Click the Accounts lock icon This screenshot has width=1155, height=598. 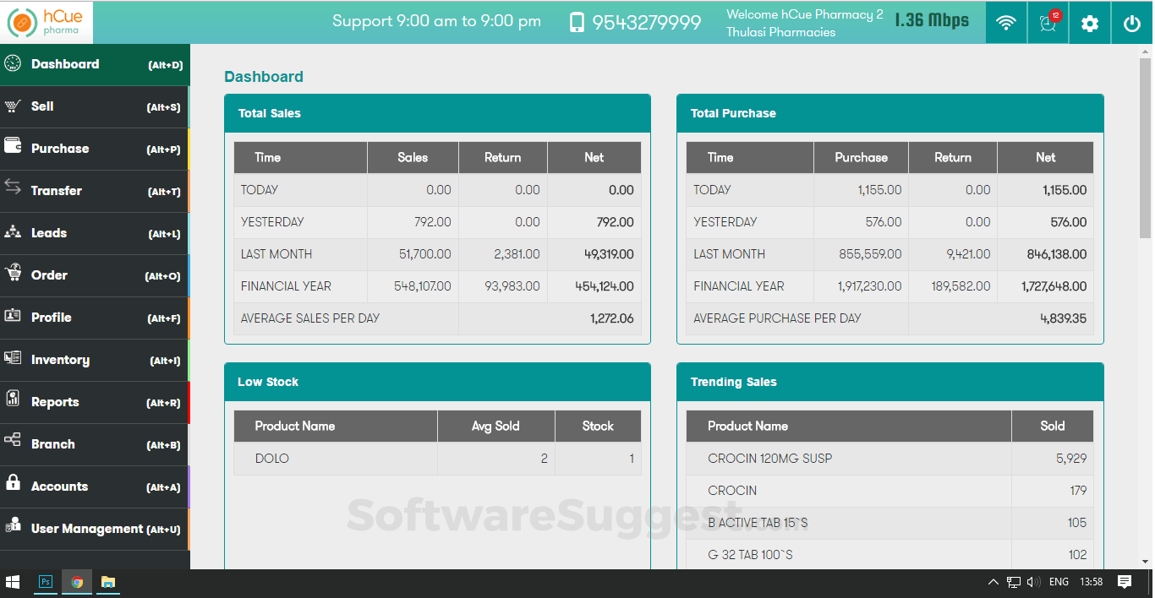12,487
